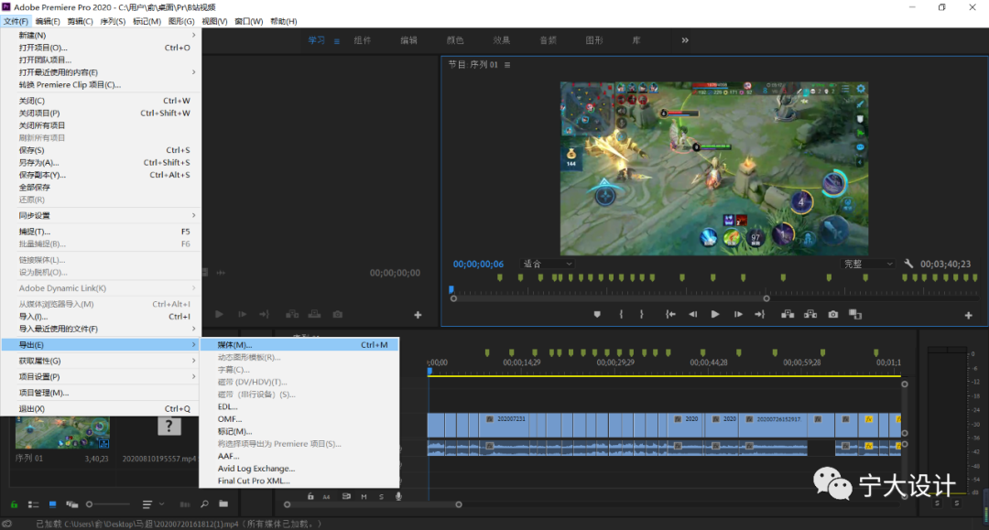Viewport: 989px width, 530px height.
Task: Expand 打开最近使用的内容(E) submenu
Action: coord(101,72)
